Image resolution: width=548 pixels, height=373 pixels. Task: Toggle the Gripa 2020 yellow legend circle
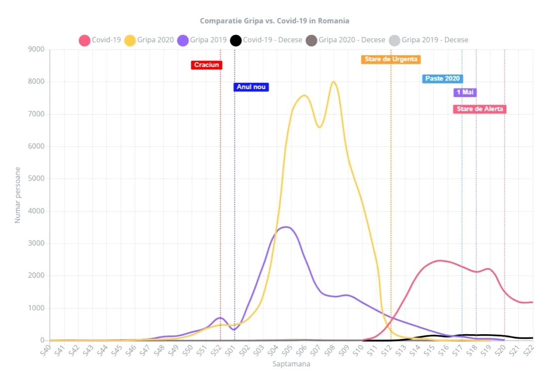130,40
